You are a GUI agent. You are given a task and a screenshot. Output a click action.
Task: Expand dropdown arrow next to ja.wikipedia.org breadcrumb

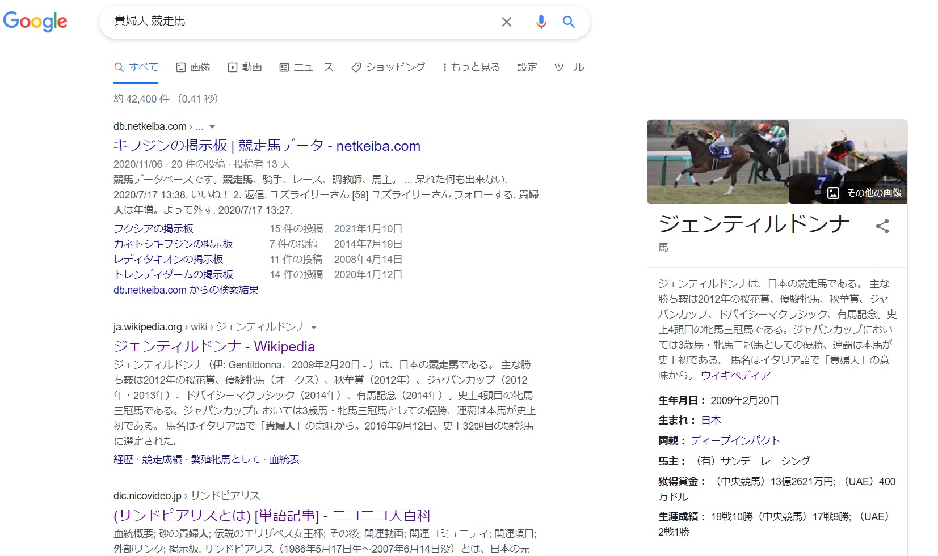coord(314,328)
